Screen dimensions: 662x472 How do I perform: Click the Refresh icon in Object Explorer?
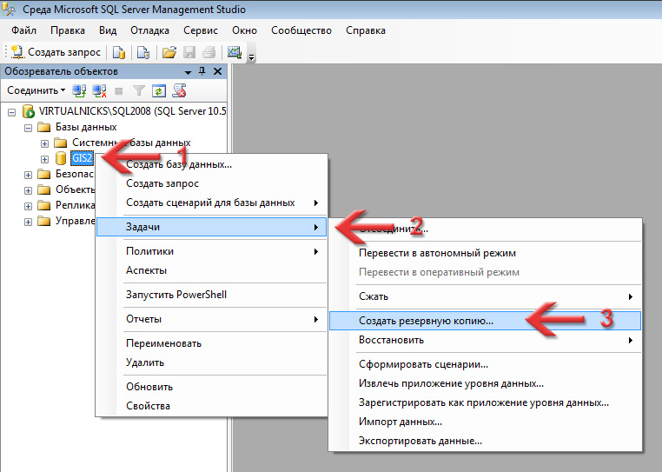(159, 90)
